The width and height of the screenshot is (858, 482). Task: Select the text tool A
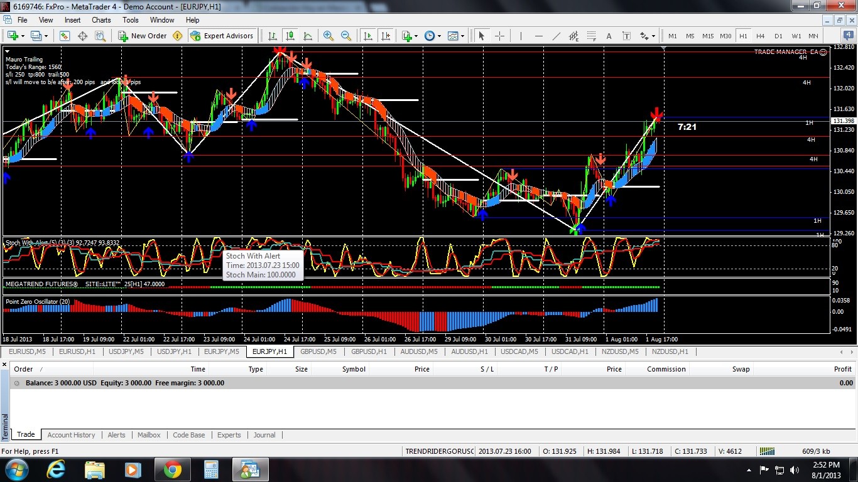[609, 36]
